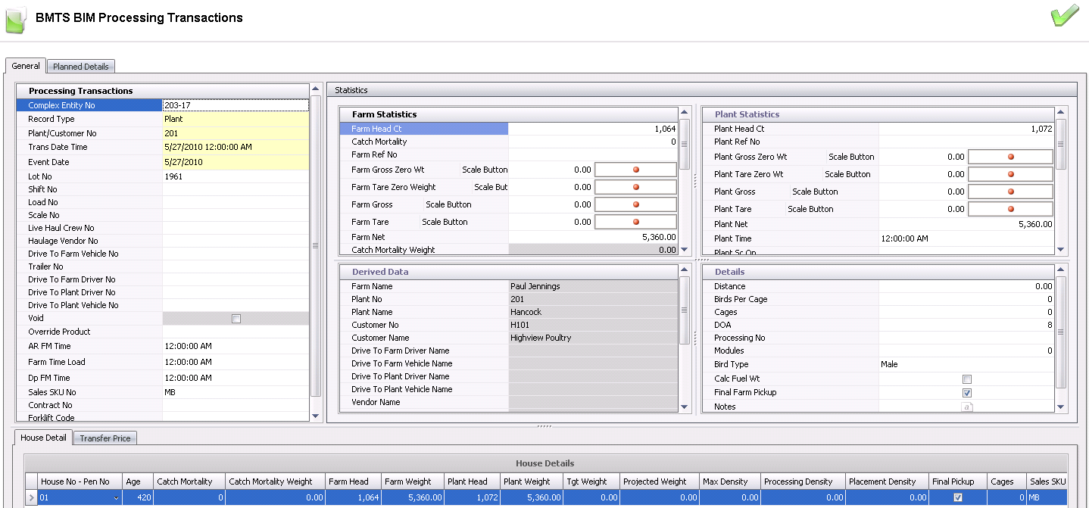
Task: Click the BMTS green folder icon
Action: tap(16, 19)
